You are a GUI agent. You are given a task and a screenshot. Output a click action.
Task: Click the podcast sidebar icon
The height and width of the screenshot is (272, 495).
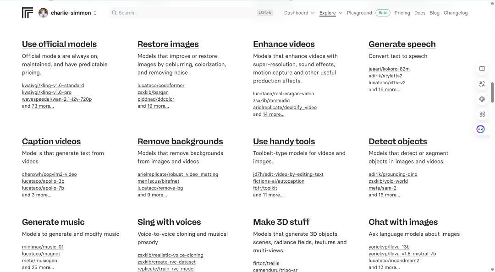(482, 99)
